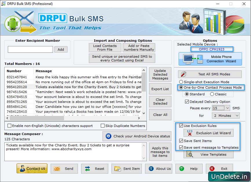Click the DRPU app title bar icon
This screenshot has height=182, width=251.
(3, 3)
